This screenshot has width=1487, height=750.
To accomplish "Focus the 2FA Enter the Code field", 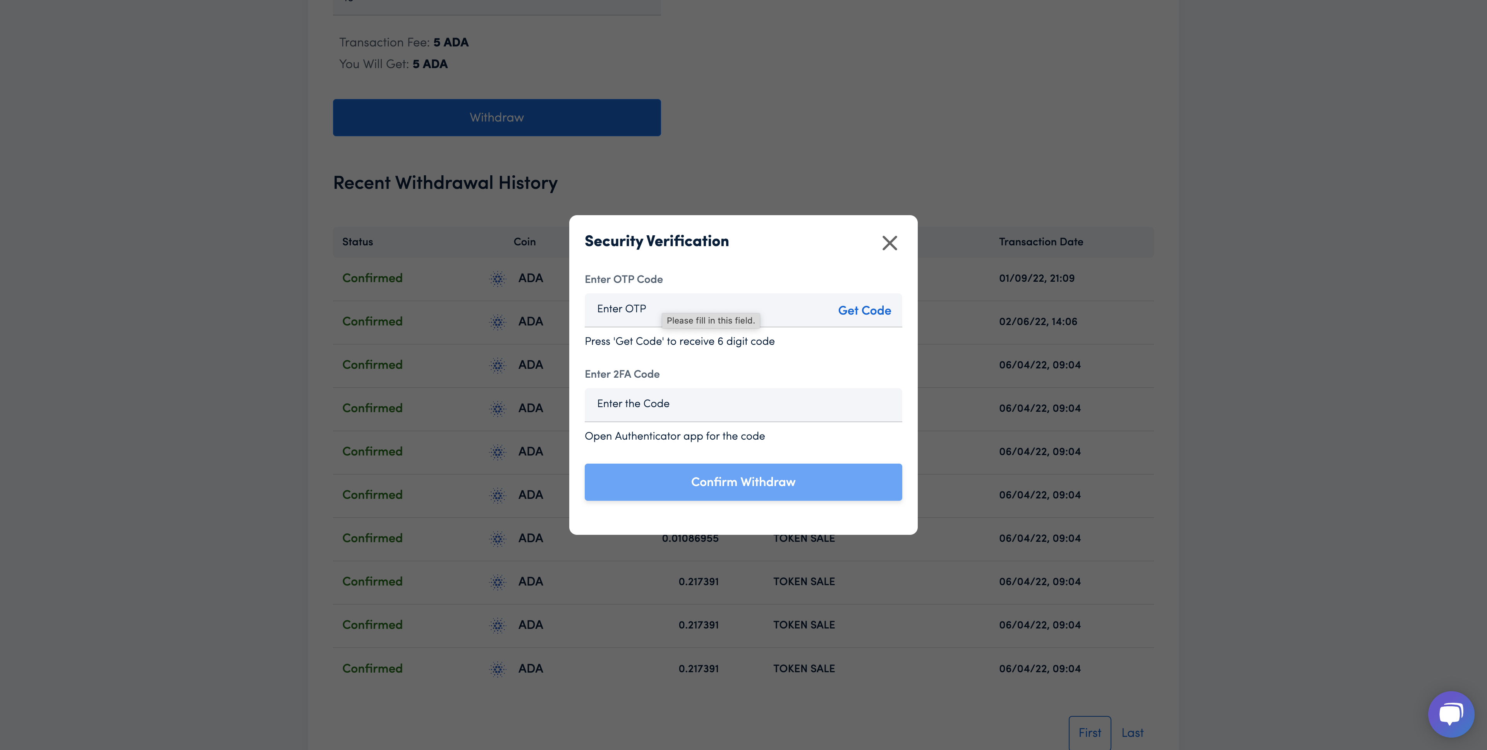I will click(x=743, y=404).
